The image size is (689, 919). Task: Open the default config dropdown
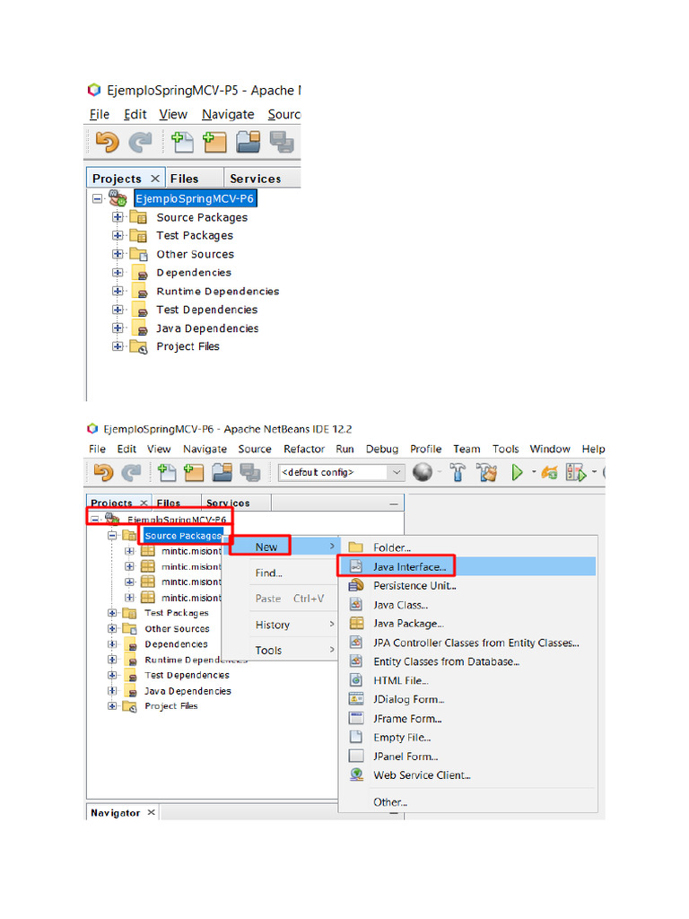[397, 472]
